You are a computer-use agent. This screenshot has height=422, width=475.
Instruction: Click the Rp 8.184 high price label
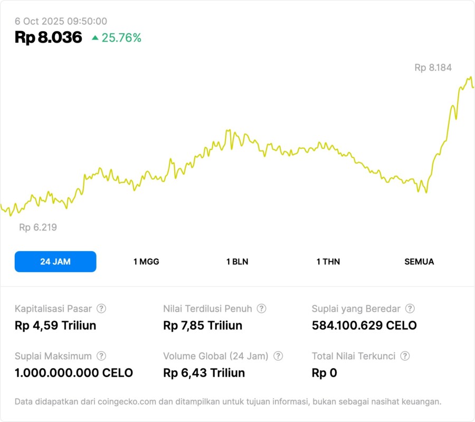pos(433,68)
